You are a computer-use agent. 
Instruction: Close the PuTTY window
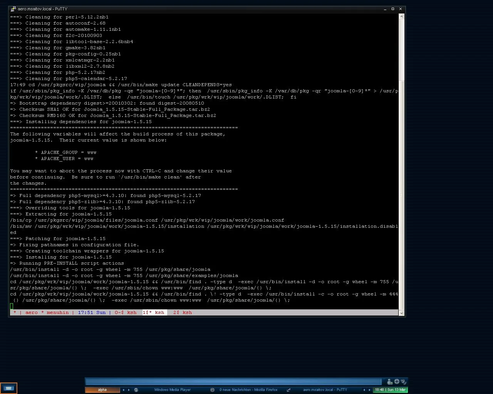(x=401, y=9)
